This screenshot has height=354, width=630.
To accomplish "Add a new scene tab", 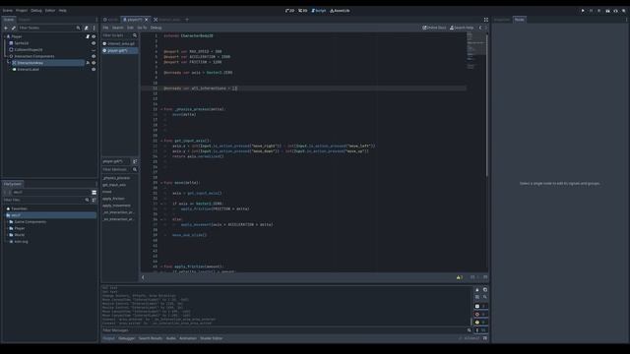I will [187, 20].
